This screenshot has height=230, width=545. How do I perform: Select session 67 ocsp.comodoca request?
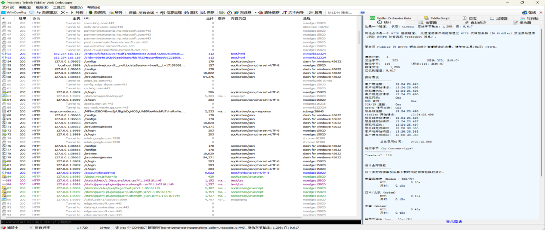pyautogui.click(x=179, y=111)
